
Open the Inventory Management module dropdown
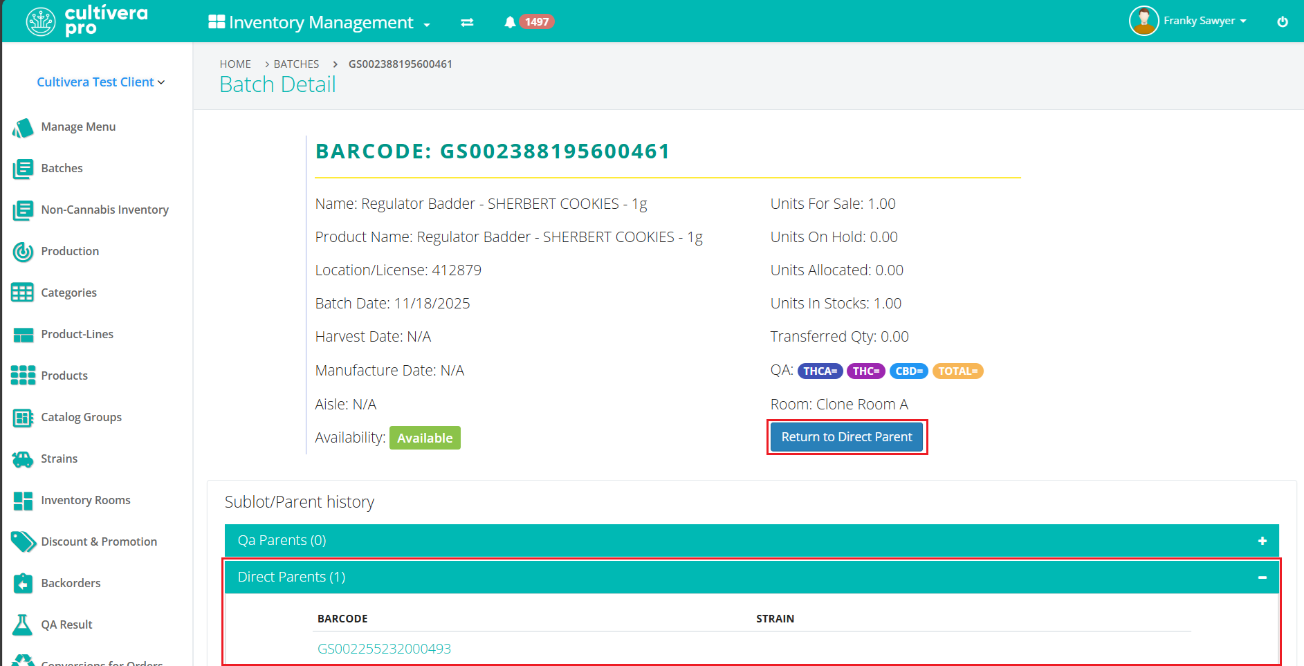pos(319,22)
